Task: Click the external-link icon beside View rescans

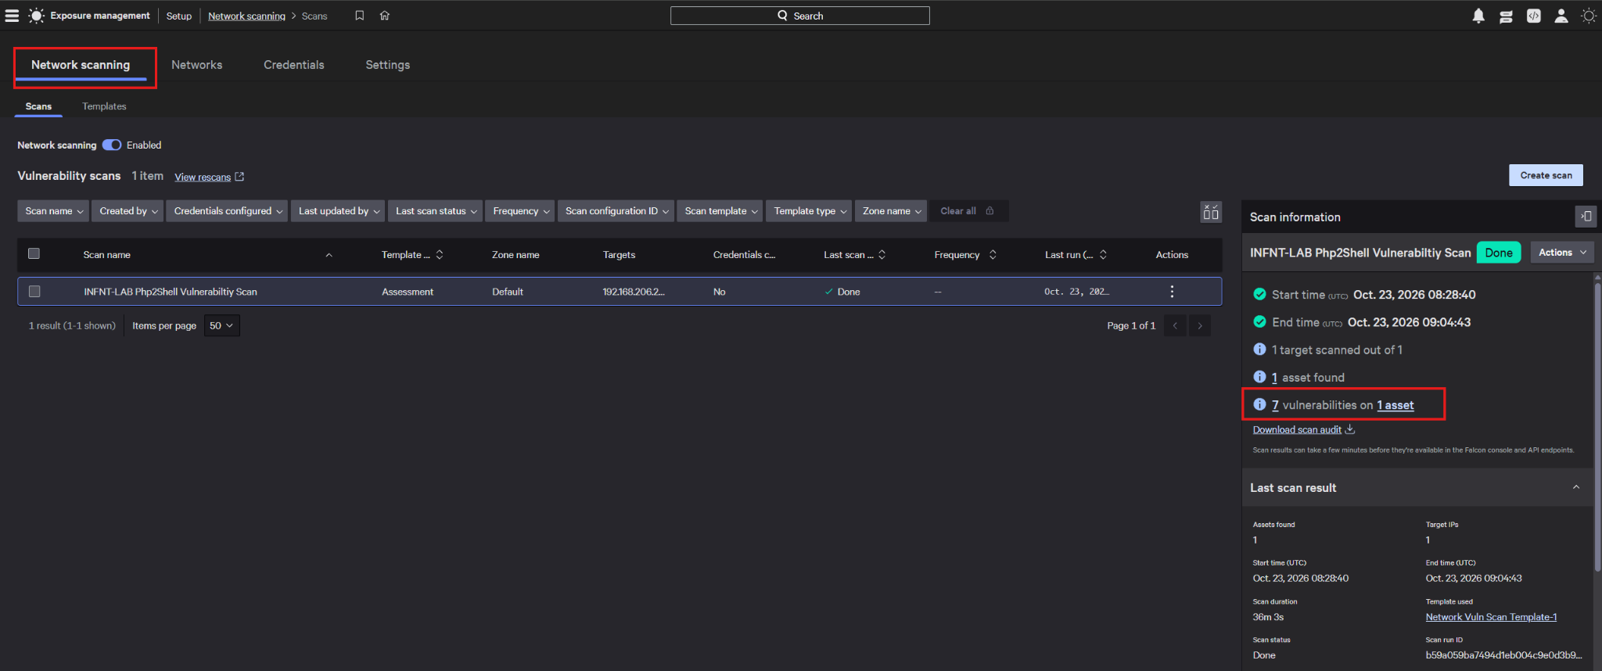Action: [x=239, y=177]
